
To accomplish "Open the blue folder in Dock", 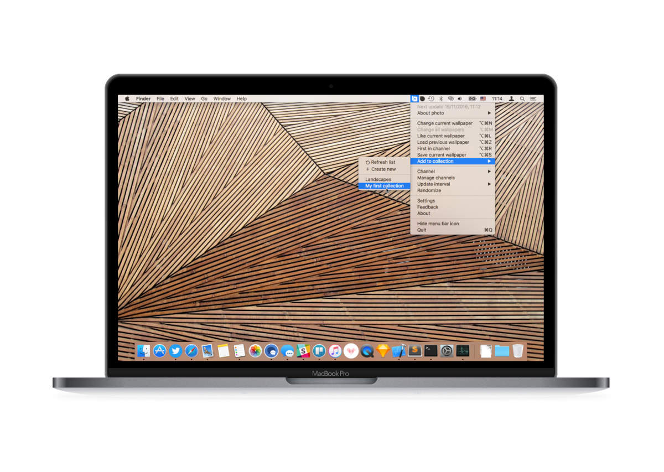I will [502, 351].
